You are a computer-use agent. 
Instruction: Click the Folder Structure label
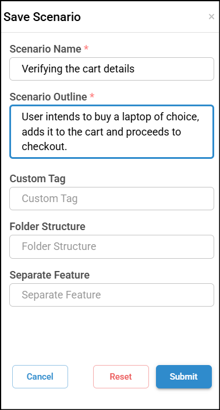click(x=48, y=227)
